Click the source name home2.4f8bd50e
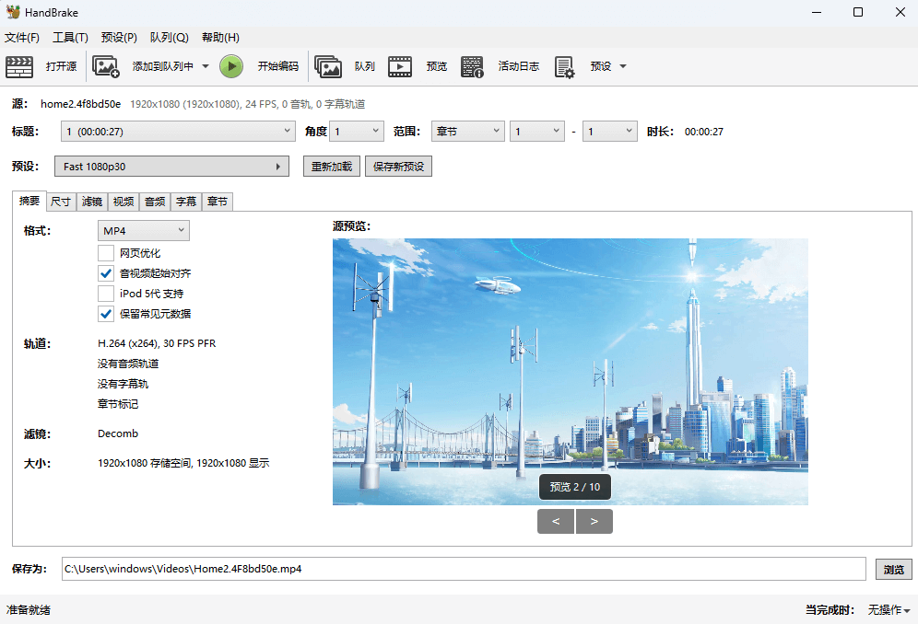The height and width of the screenshot is (624, 918). click(x=81, y=104)
